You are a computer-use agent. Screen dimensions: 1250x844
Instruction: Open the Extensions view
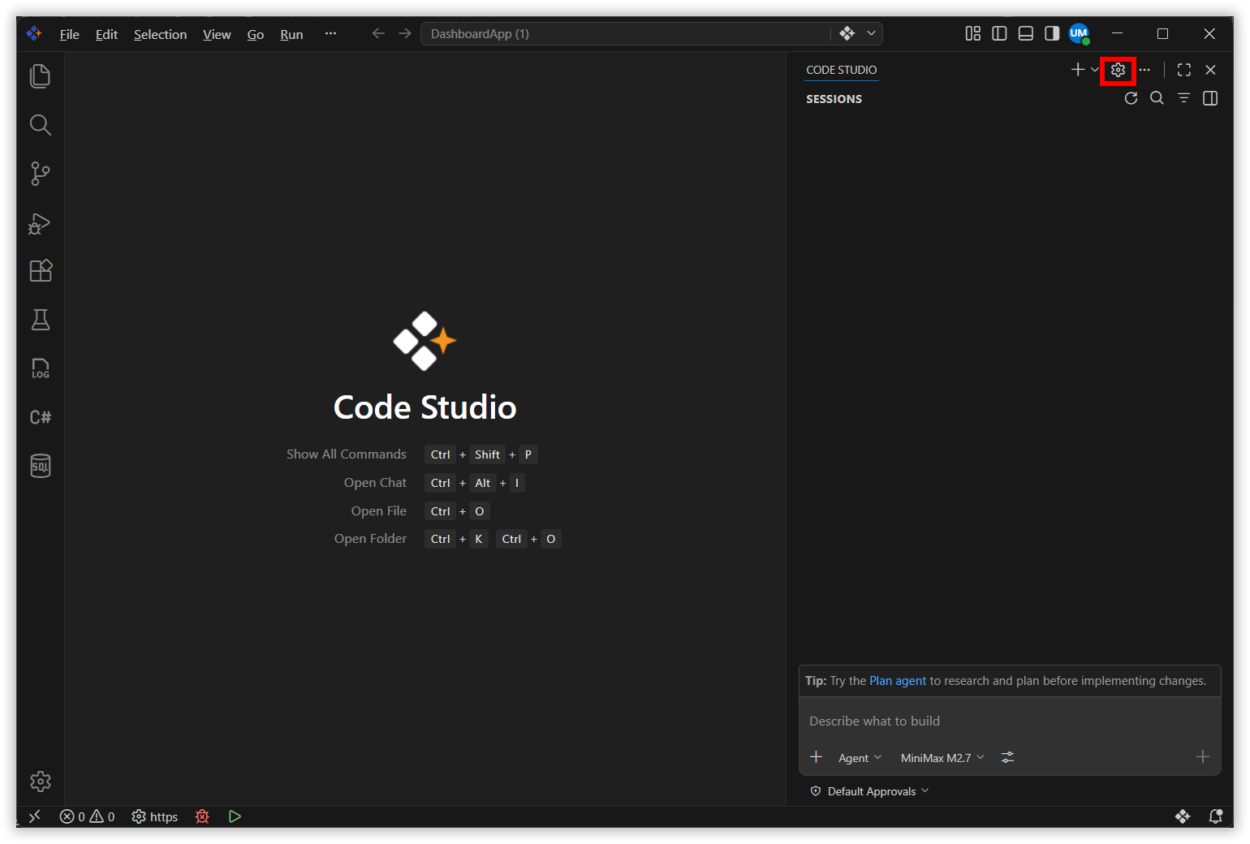(x=40, y=271)
